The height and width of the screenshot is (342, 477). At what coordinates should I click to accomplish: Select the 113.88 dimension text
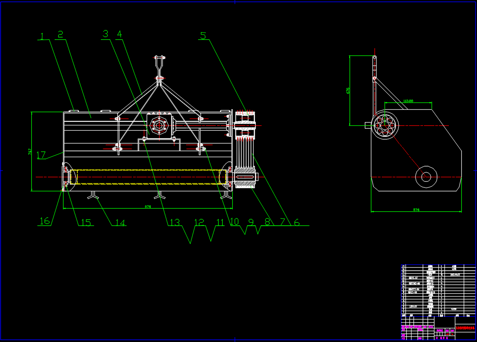[x=408, y=100]
